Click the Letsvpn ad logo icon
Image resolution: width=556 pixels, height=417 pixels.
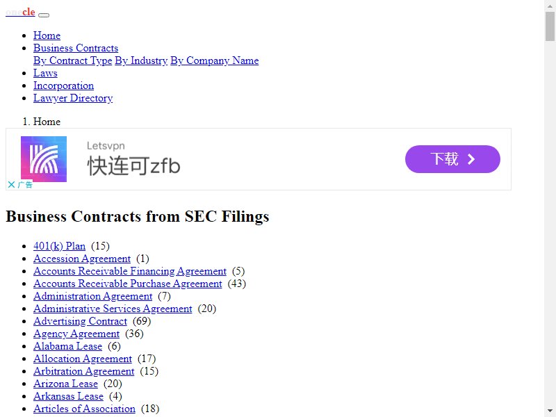44,159
